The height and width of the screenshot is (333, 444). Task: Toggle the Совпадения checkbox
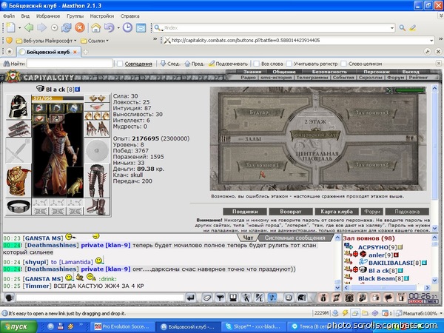[x=120, y=64]
